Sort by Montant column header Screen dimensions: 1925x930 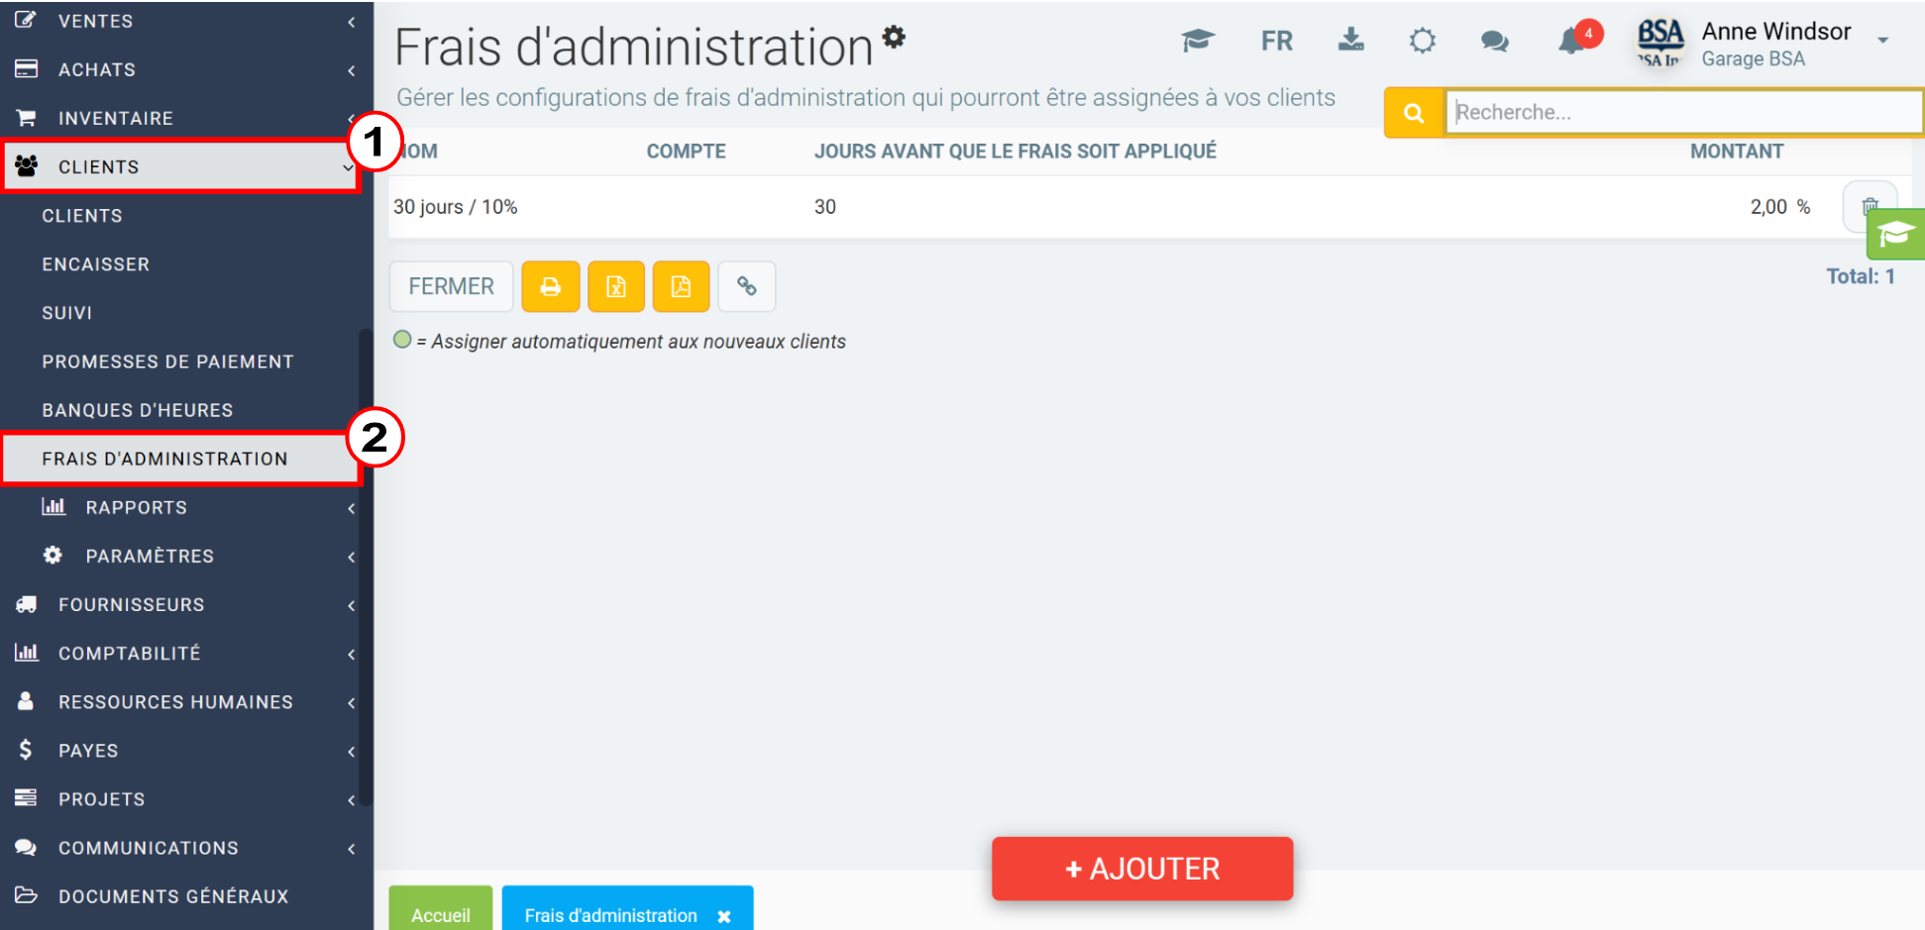[x=1736, y=152]
